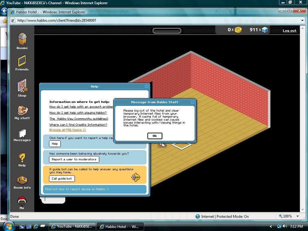Click the Log out link

tap(289, 30)
